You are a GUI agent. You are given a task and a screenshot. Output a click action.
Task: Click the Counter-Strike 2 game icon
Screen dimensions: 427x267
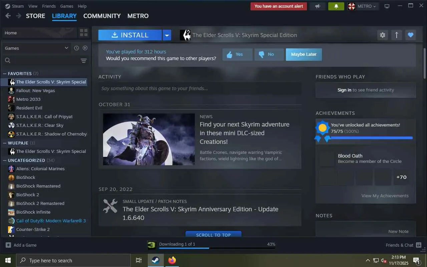click(11, 229)
